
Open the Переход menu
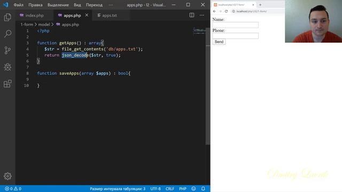pyautogui.click(x=94, y=5)
